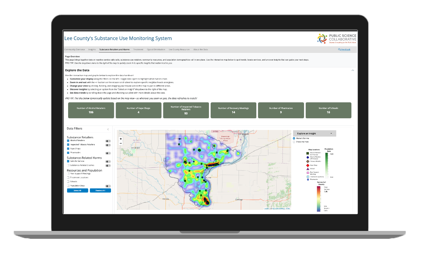
Task: Select the Show me how radio option
Action: point(294,142)
